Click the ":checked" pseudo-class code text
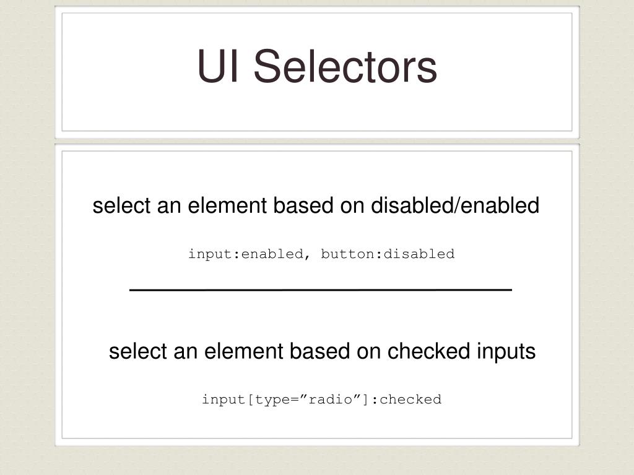Screen dimensions: 634x475 406,400
